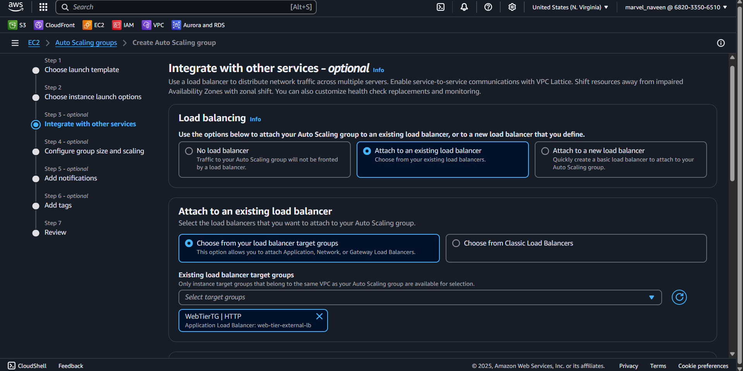The height and width of the screenshot is (371, 743).
Task: Open Aurora and RDS shortcut
Action: pyautogui.click(x=198, y=25)
